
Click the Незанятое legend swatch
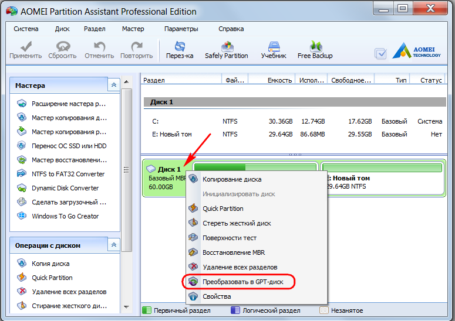(323, 310)
